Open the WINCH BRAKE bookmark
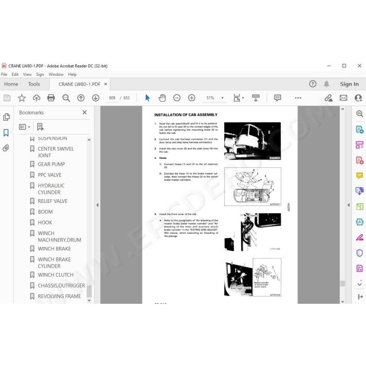The height and width of the screenshot is (366, 366). click(54, 248)
